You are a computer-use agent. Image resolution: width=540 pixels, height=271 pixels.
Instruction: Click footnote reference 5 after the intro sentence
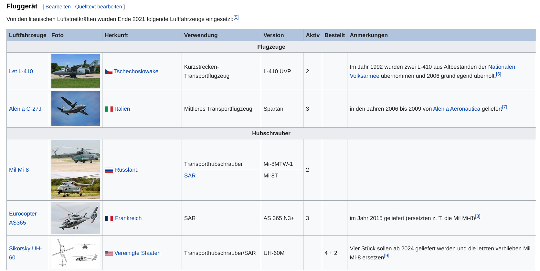point(236,17)
